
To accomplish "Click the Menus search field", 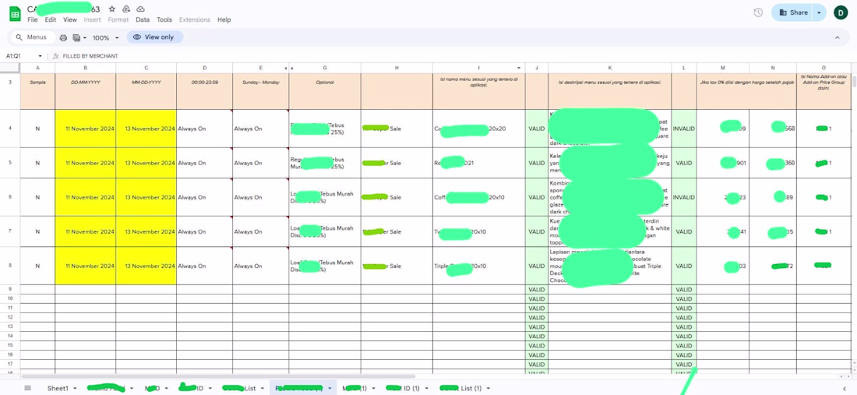I will pyautogui.click(x=33, y=37).
